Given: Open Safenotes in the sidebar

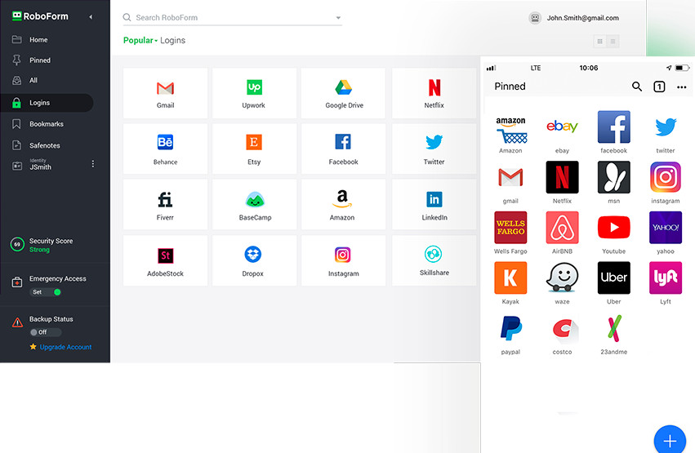Looking at the screenshot, I should 44,145.
